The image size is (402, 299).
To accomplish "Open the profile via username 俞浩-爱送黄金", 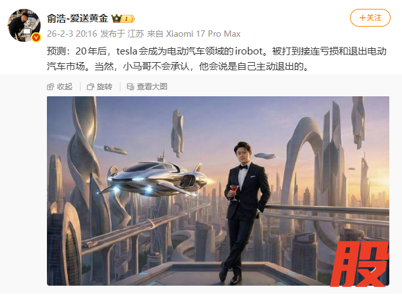I will click(77, 18).
